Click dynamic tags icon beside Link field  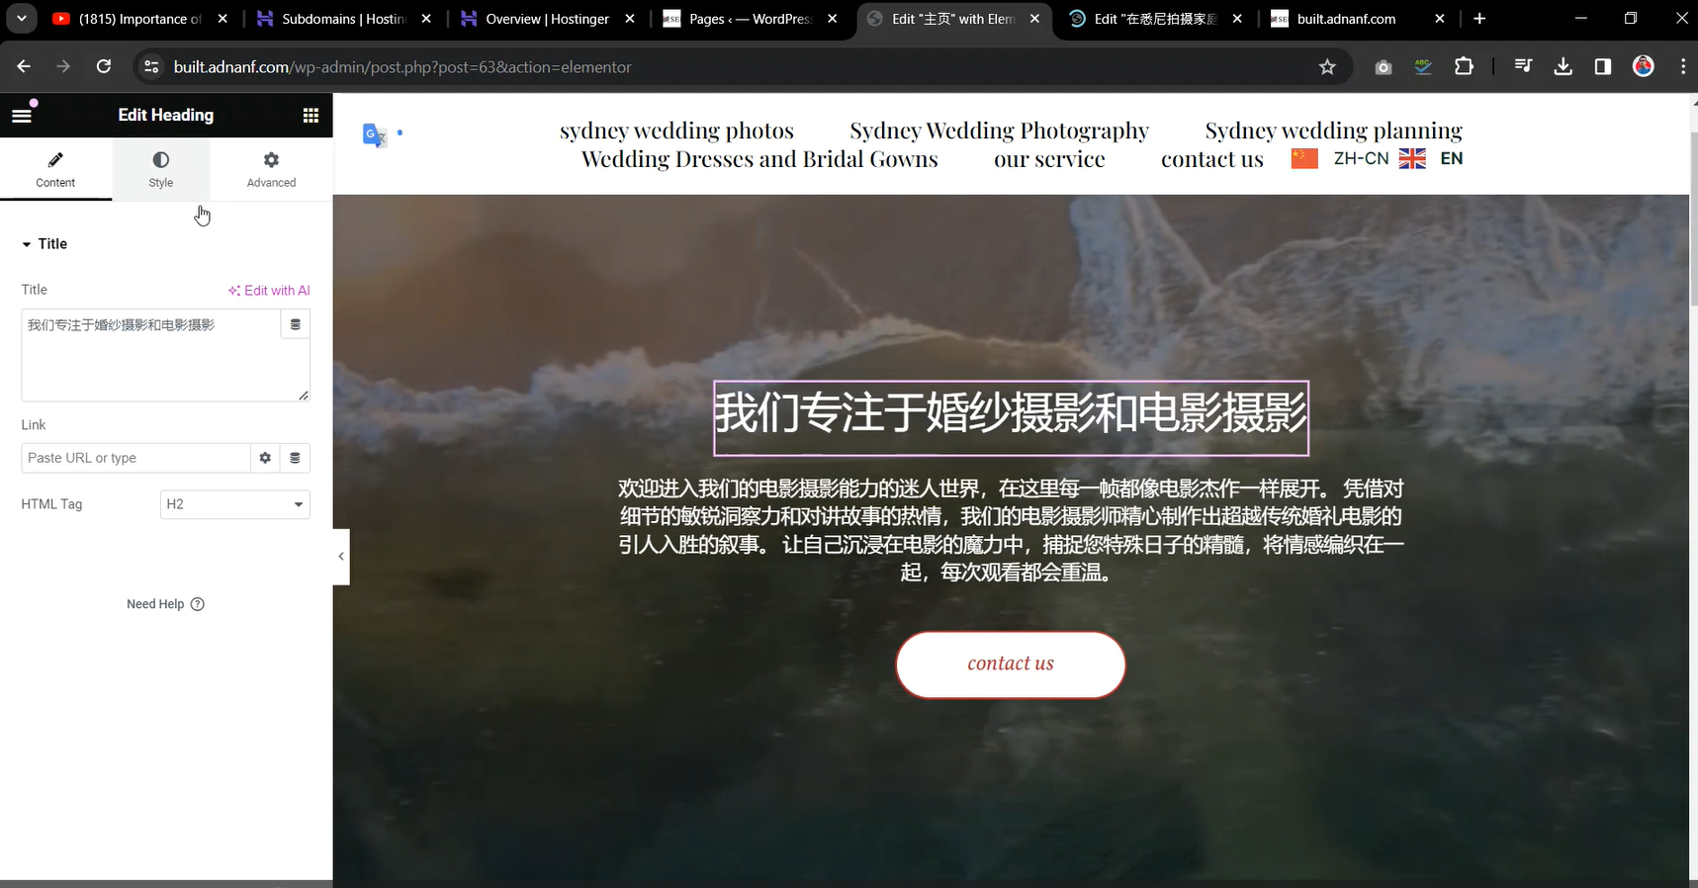[295, 458]
